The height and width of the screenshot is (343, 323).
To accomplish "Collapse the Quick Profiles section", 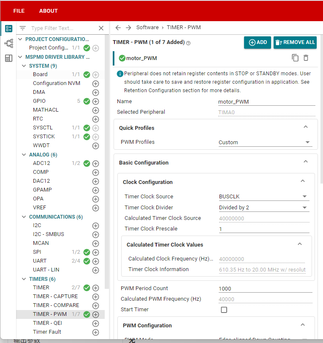I will coord(306,127).
